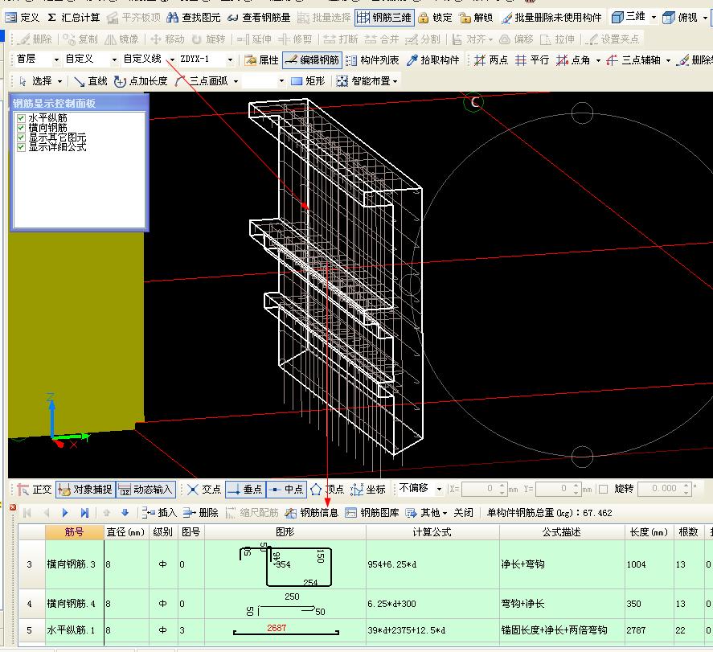Toggle 垂点 perpendicular snap
713x652 pixels.
[245, 490]
